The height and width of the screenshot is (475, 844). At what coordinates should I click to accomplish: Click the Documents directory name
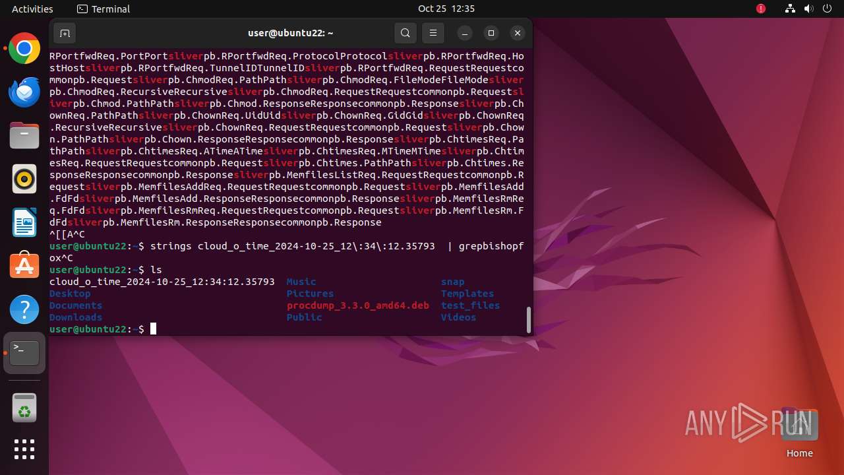point(76,305)
